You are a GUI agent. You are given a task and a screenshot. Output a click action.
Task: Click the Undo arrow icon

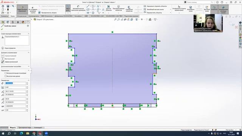(x=13, y=6)
